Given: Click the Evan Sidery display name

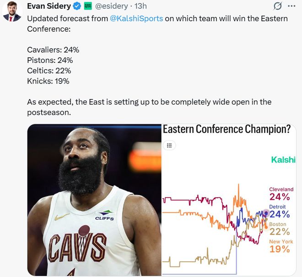Looking at the screenshot, I should [x=49, y=6].
